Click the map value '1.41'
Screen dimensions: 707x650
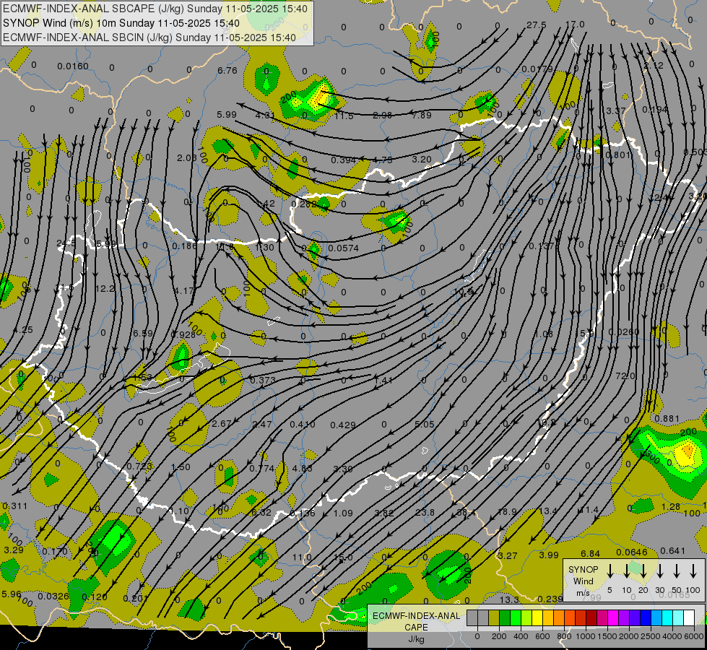click(383, 381)
